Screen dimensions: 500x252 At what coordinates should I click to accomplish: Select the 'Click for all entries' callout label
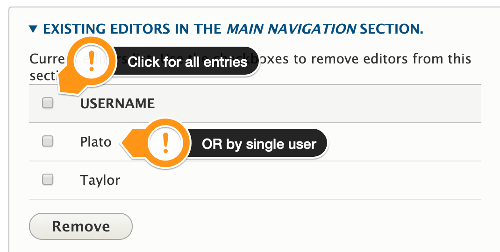pyautogui.click(x=187, y=62)
